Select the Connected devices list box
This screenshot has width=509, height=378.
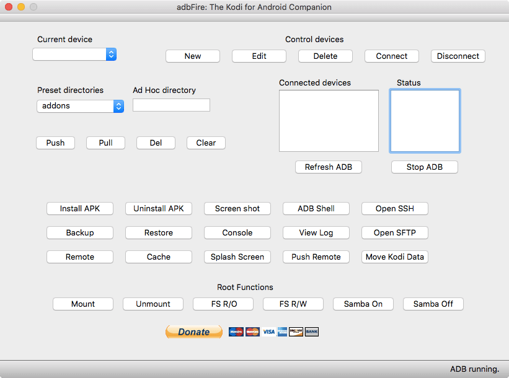point(329,121)
